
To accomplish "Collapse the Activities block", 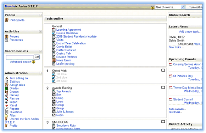I will 40,31.
